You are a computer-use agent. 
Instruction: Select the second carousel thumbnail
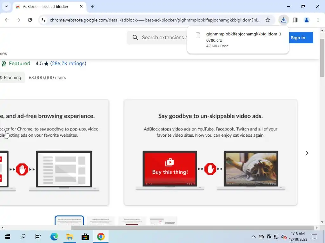101,221
